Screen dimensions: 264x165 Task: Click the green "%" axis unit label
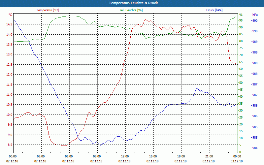[x=241, y=15]
